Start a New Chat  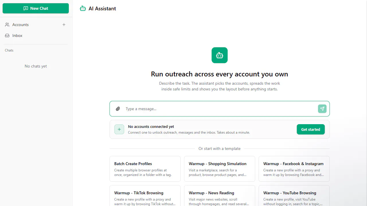click(36, 8)
